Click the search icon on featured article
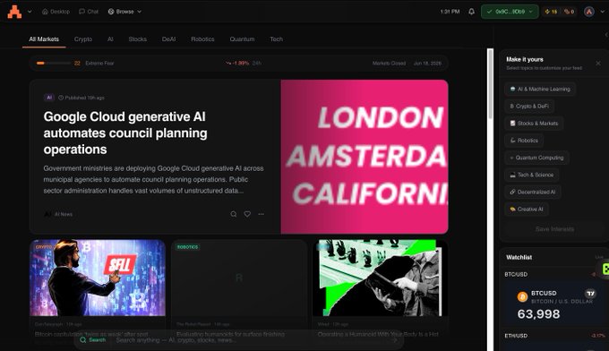 click(x=234, y=214)
